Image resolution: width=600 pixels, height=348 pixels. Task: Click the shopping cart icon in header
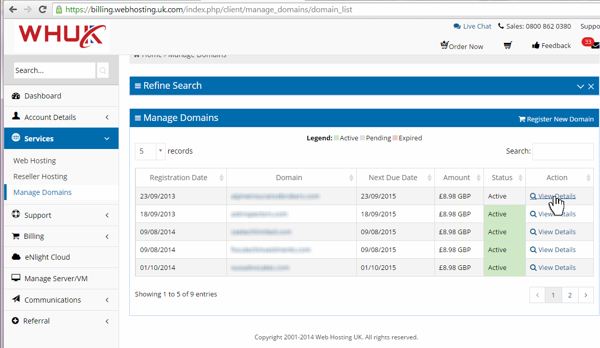point(507,45)
